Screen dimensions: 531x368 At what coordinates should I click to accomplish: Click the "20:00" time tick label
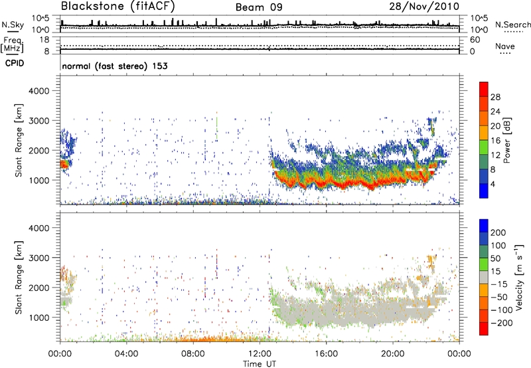(392, 354)
